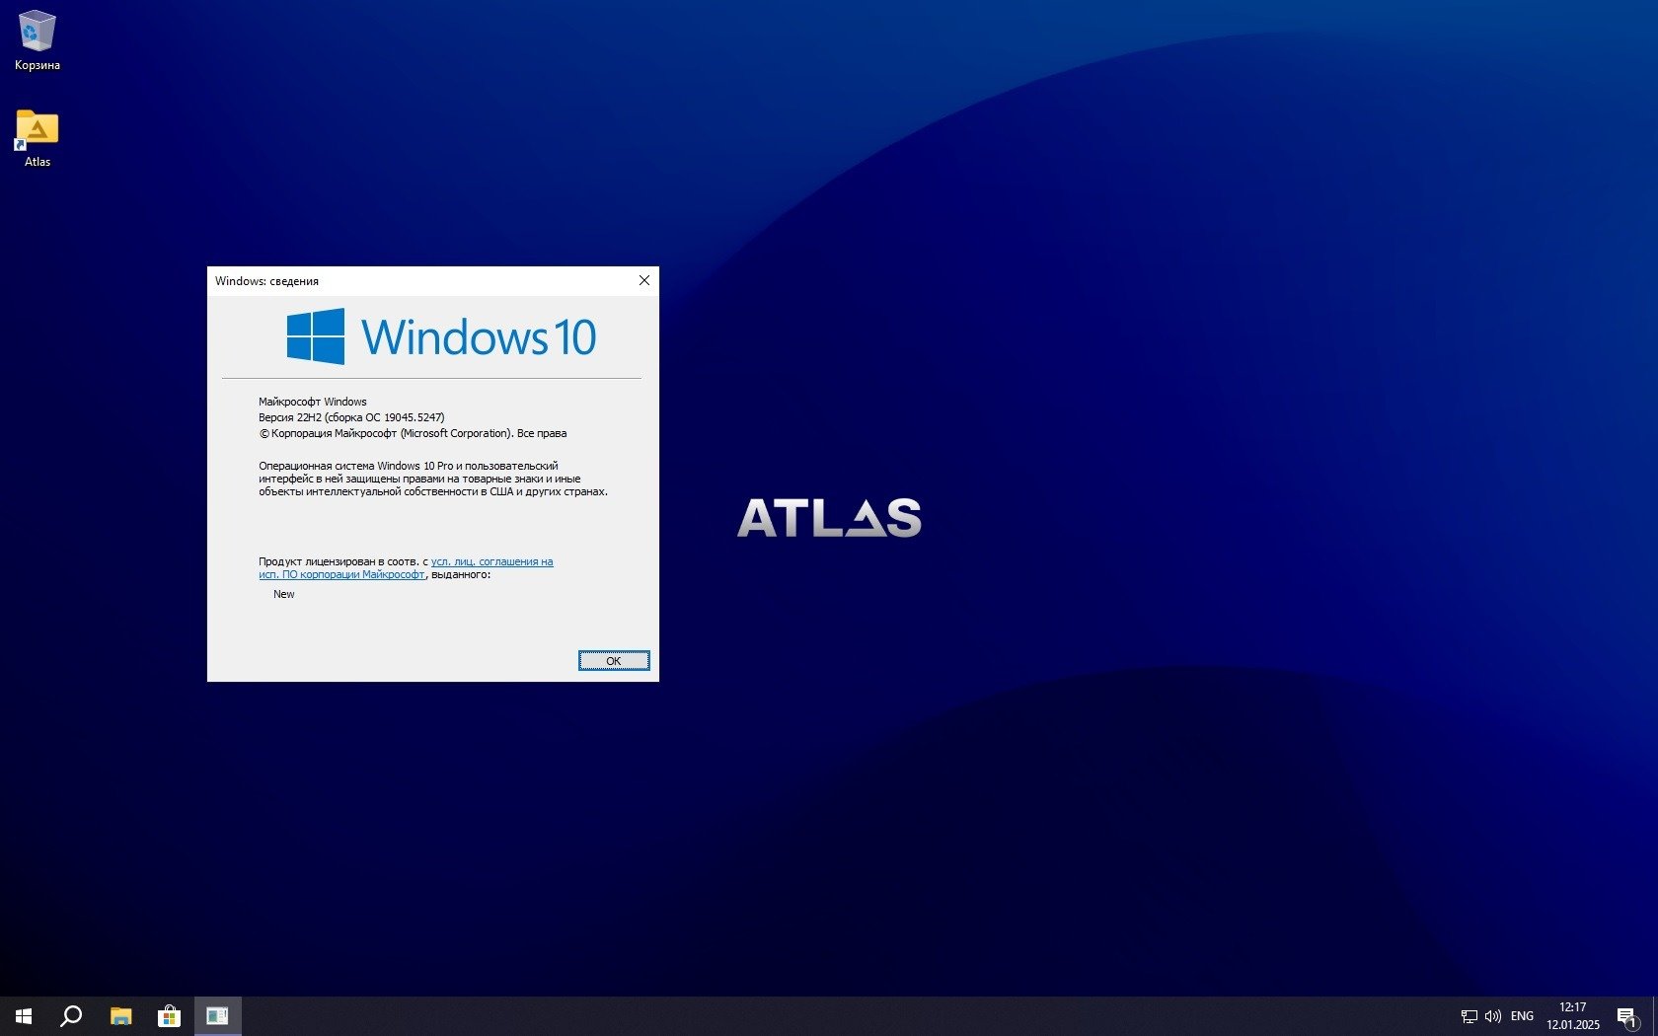Open the 'усл. лиц. соглашения на исп. ПО' license link
Image resolution: width=1658 pixels, height=1036 pixels.
pos(406,567)
